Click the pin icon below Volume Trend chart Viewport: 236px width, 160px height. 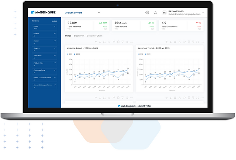point(114,98)
